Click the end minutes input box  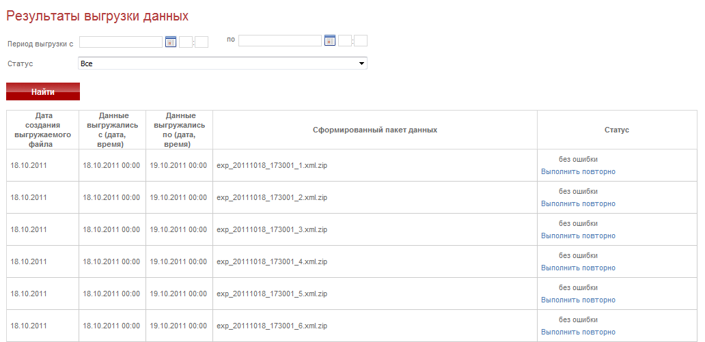click(x=361, y=40)
